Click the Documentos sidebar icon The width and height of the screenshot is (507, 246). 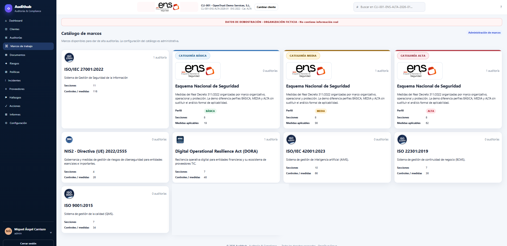[6, 55]
